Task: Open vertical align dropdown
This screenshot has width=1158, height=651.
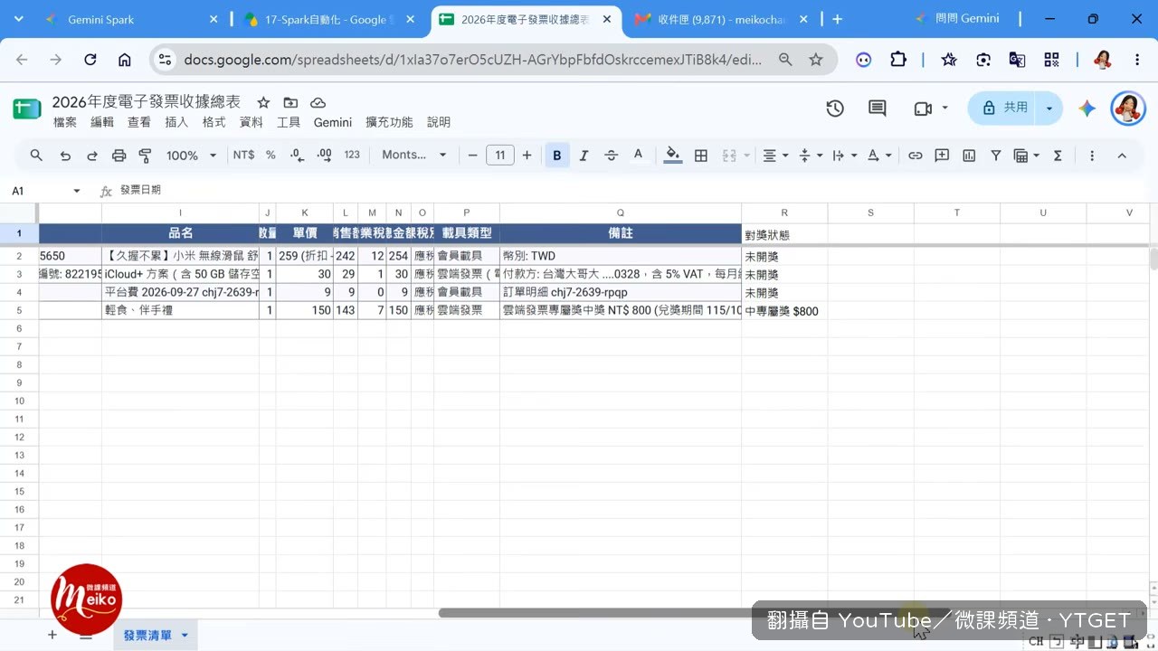Action: 811,156
